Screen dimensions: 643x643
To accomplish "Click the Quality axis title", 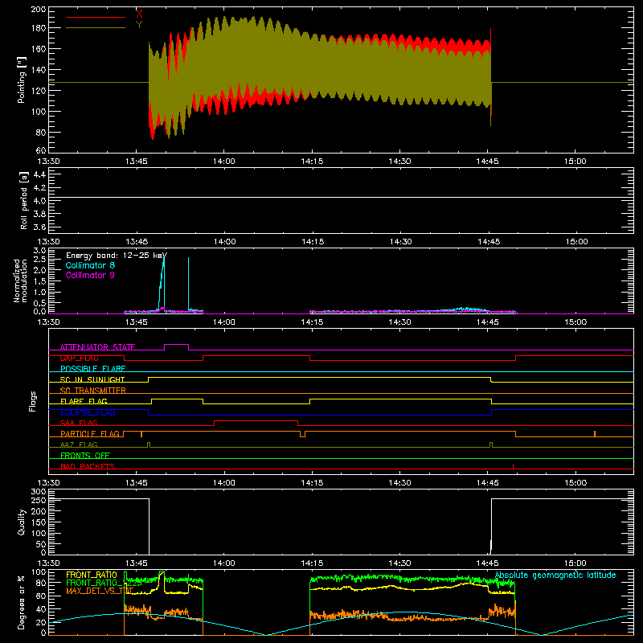I will (x=22, y=522).
